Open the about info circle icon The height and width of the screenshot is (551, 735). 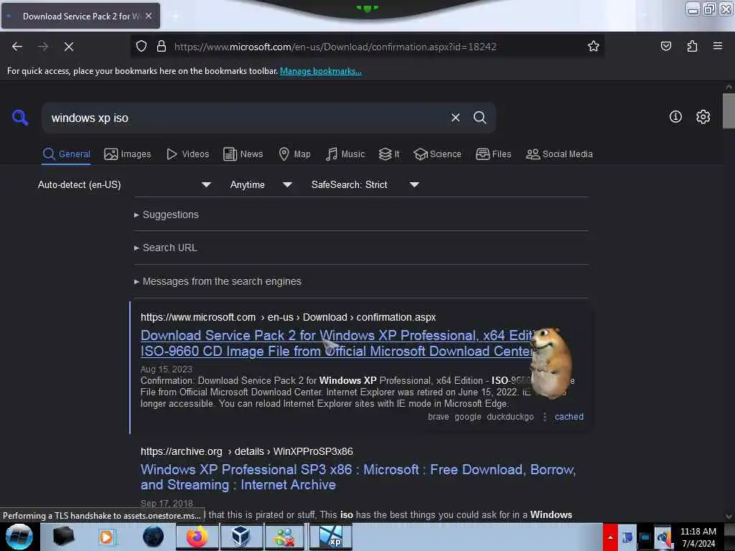[x=675, y=117]
